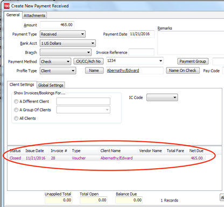
Task: Sort by Issue Date column header
Action: click(x=36, y=151)
